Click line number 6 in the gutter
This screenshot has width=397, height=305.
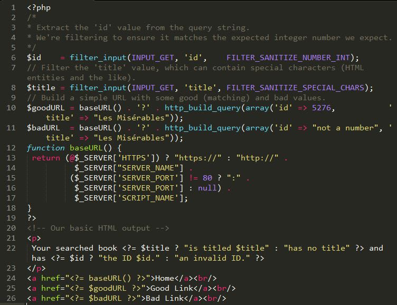click(13, 58)
